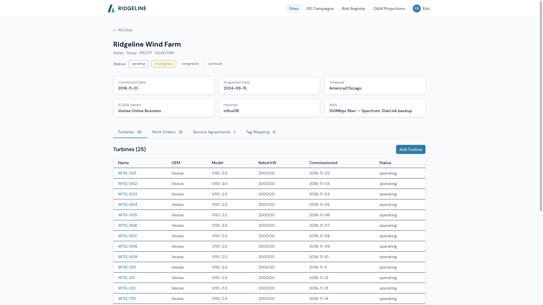This screenshot has height=305, width=543.
Task: Click the Add Turbine button
Action: coord(410,149)
